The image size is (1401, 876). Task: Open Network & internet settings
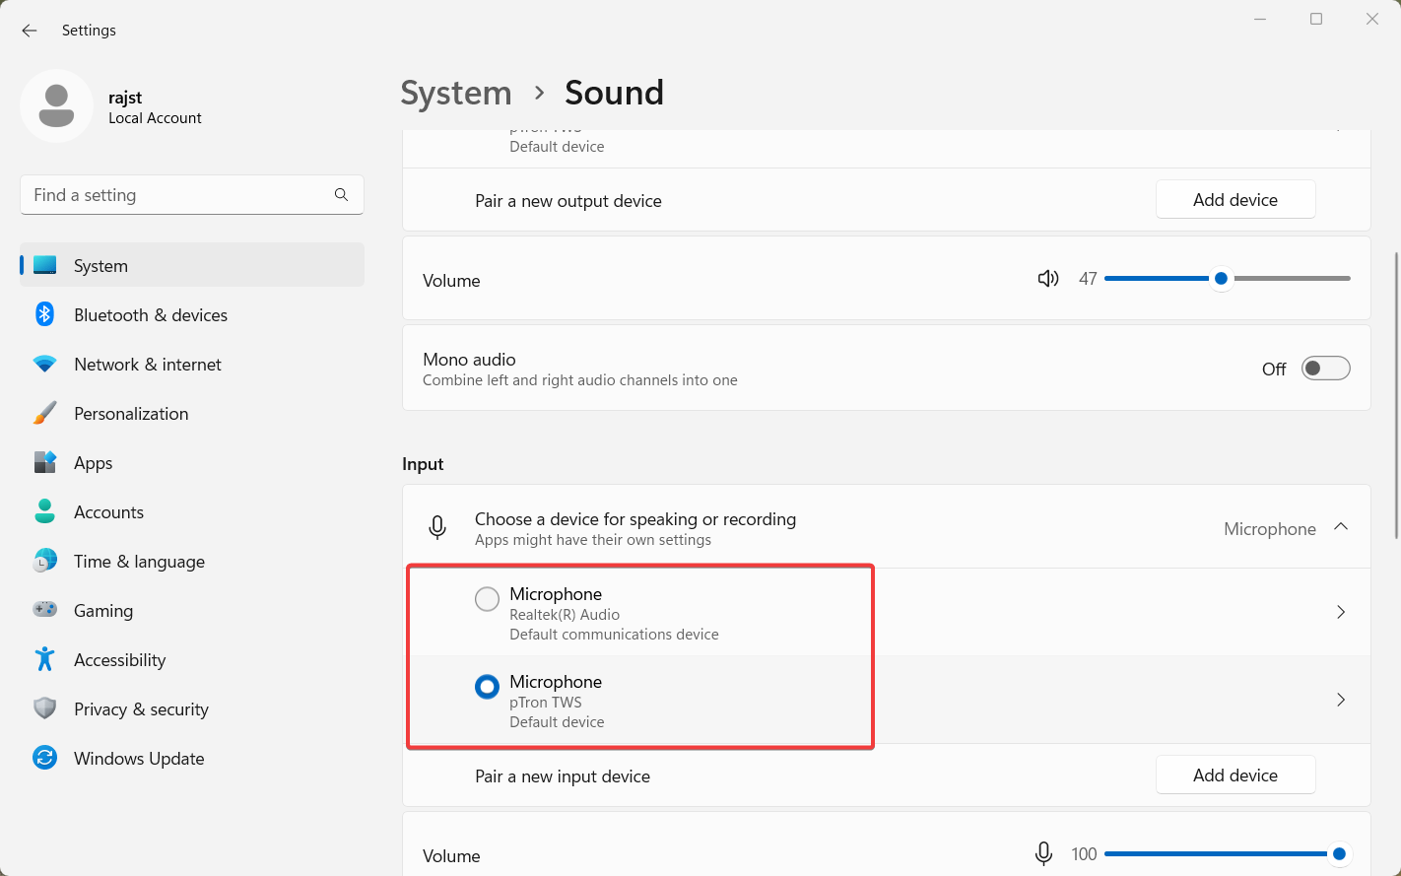(x=192, y=364)
